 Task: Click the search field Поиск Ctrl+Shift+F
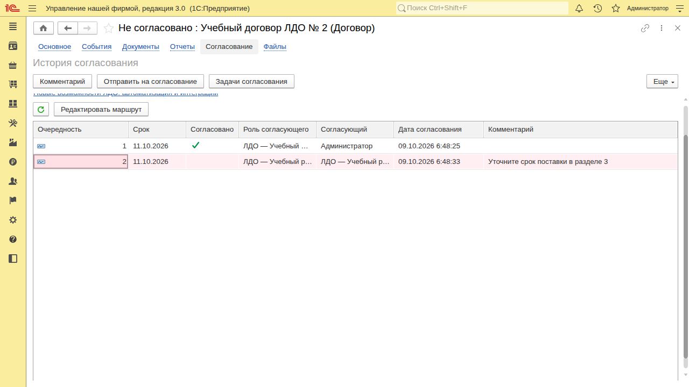[x=482, y=8]
